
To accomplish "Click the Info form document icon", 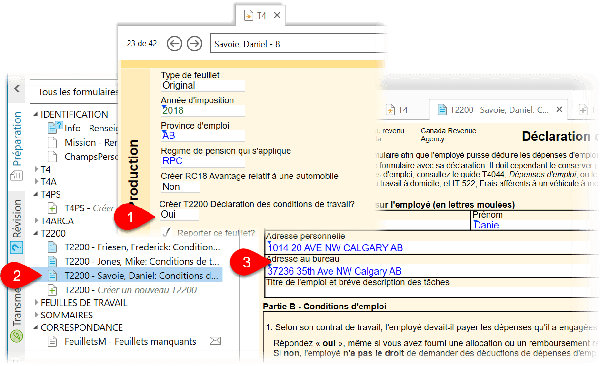I will pyautogui.click(x=54, y=128).
